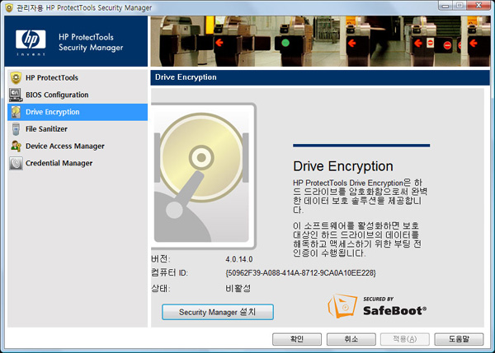Cancel with the 취소 button

coord(351,339)
